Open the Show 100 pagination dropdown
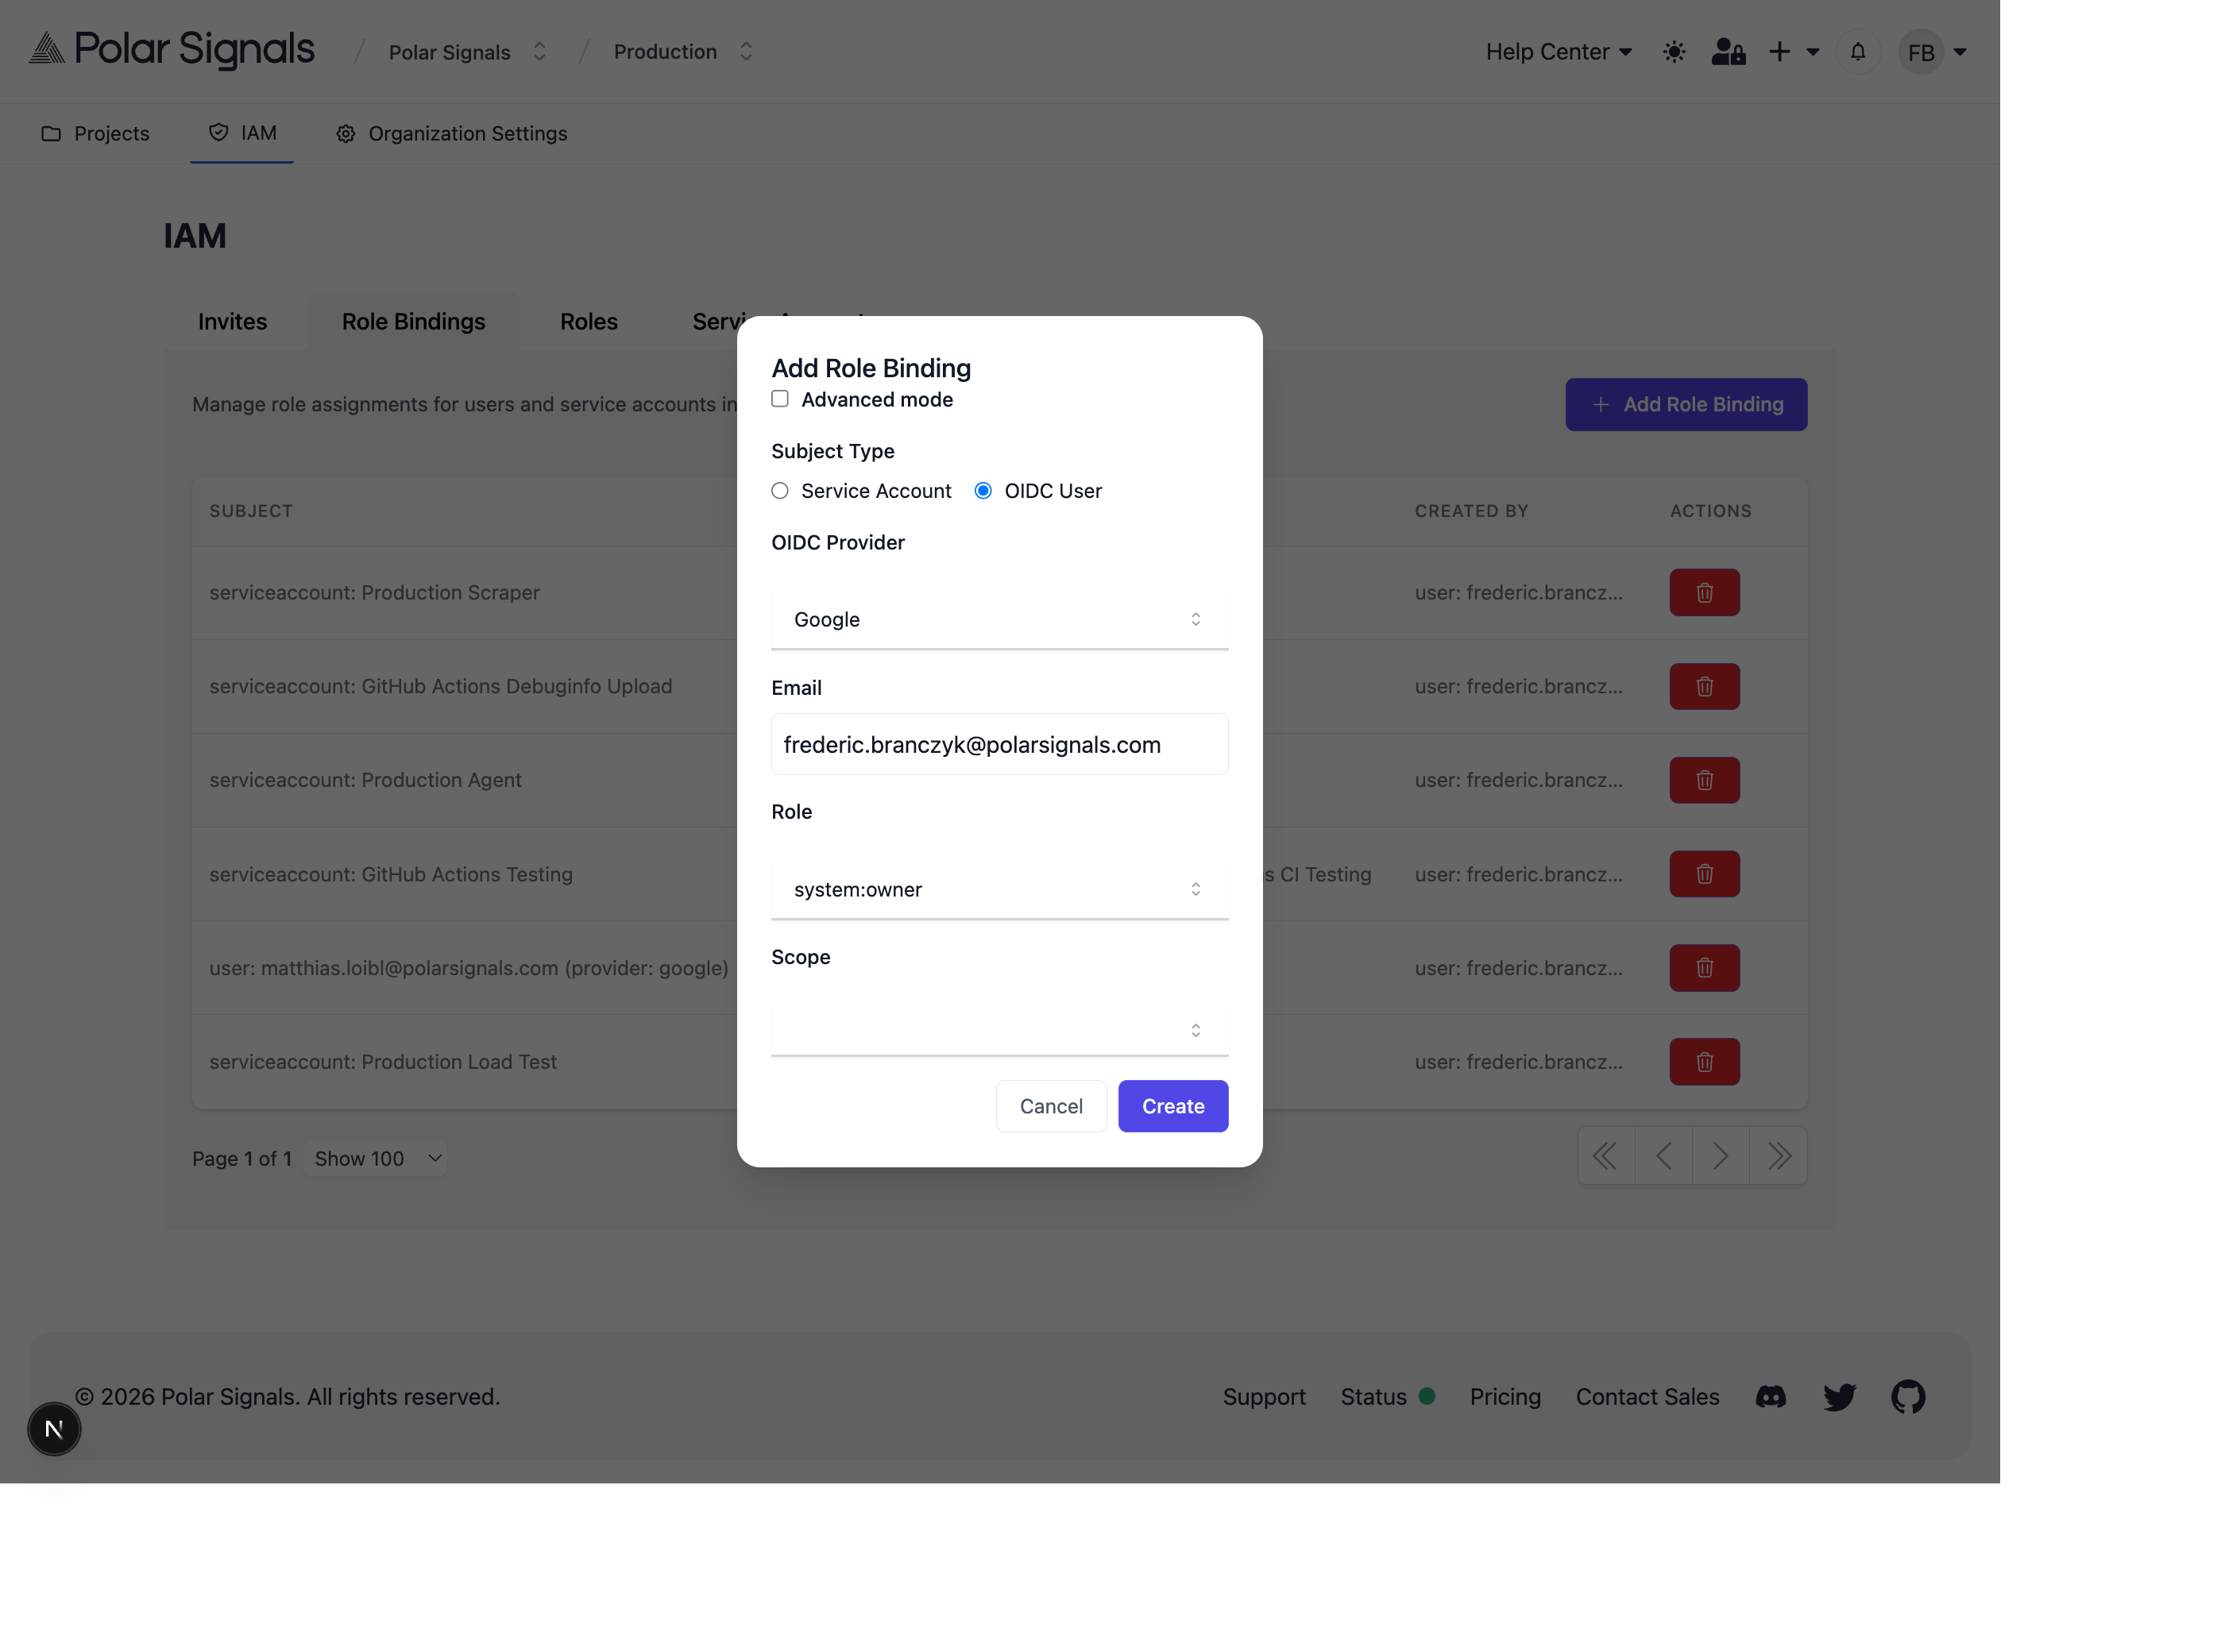This screenshot has height=1647, width=2221. [375, 1158]
